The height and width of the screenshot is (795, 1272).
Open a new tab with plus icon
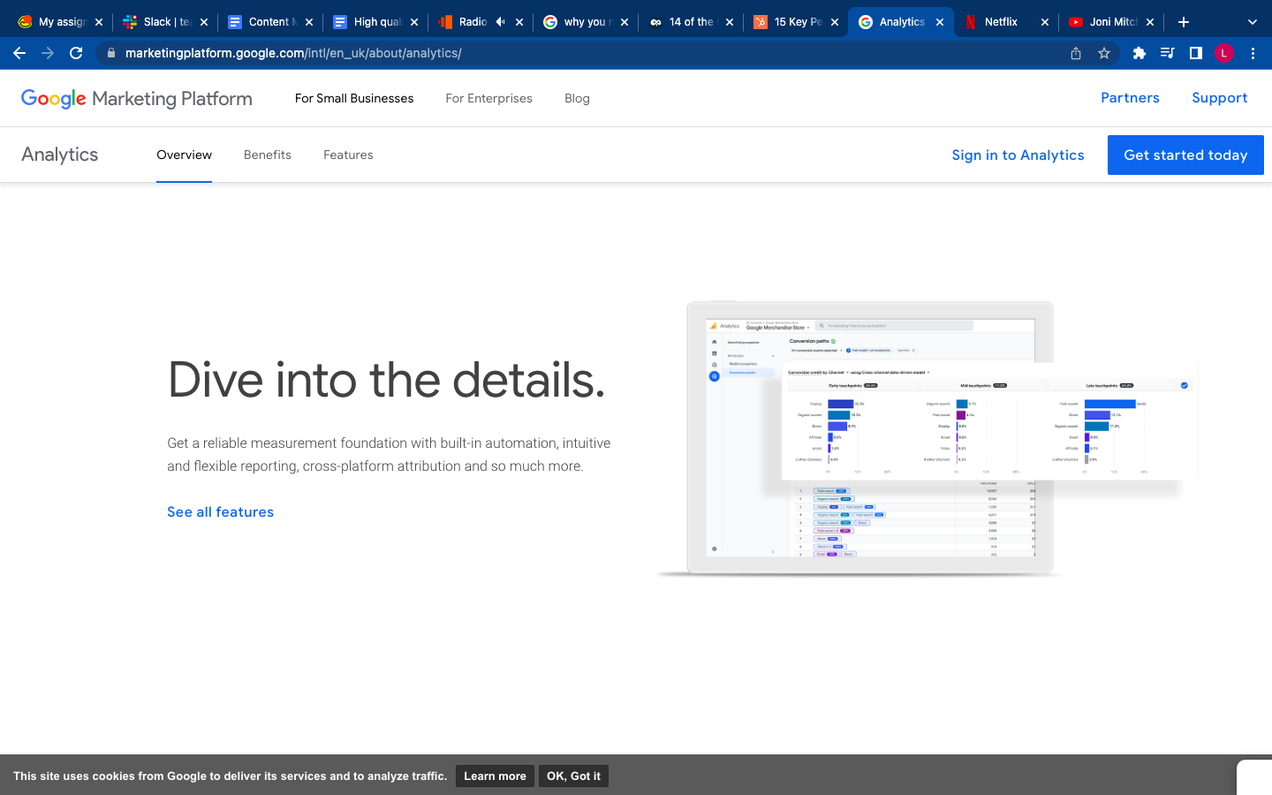click(1184, 22)
